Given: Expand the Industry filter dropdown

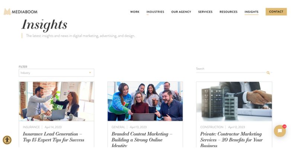Looking at the screenshot, I should [57, 73].
